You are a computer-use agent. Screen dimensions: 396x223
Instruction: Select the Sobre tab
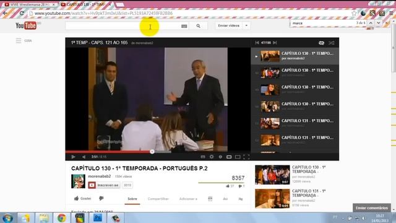[132, 199]
